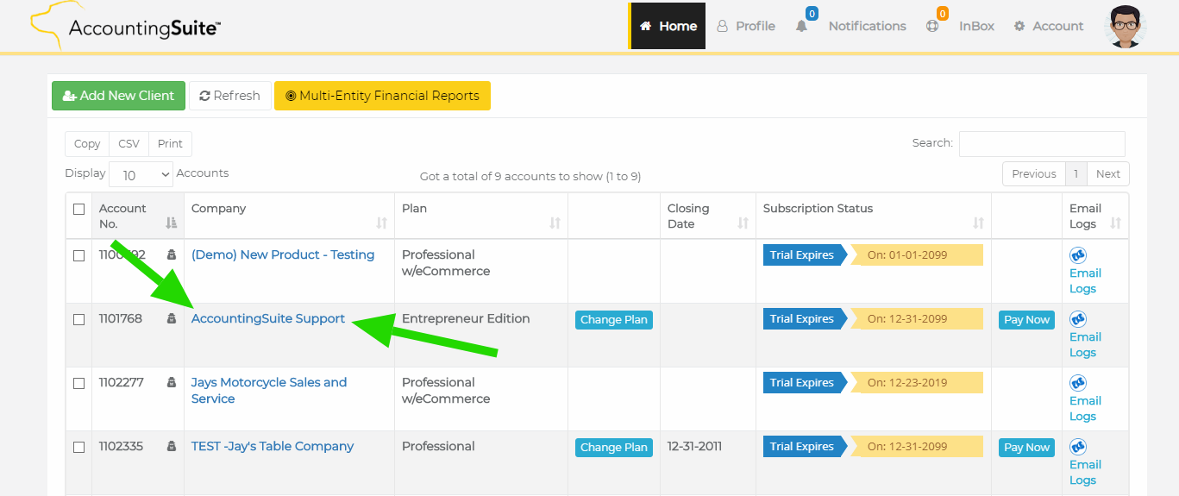Check the box for account 1102335
Image resolution: width=1179 pixels, height=496 pixels.
tap(79, 447)
